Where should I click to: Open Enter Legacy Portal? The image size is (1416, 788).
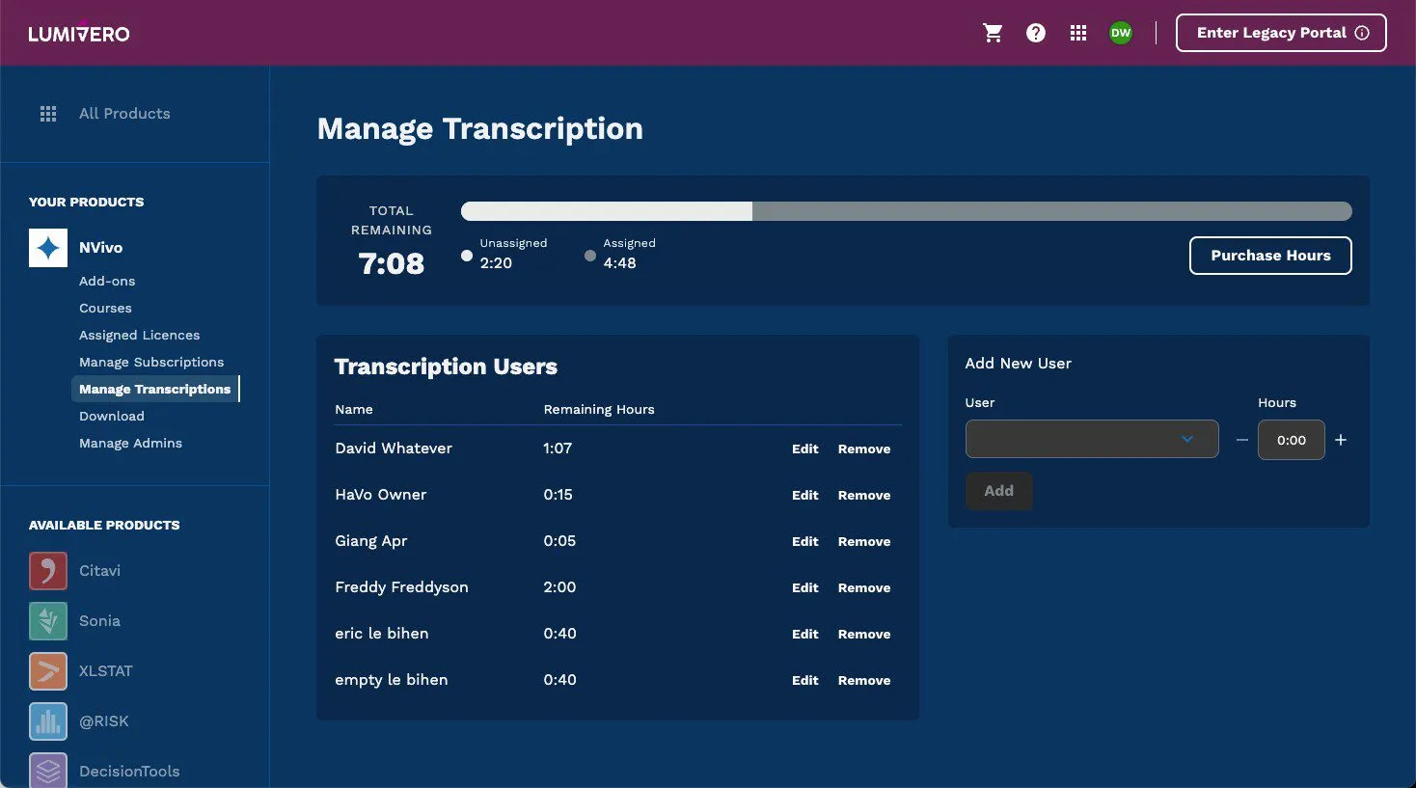pyautogui.click(x=1281, y=32)
